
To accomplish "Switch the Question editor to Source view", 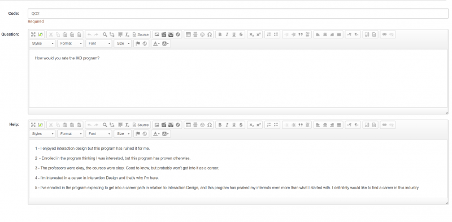I will tap(141, 34).
